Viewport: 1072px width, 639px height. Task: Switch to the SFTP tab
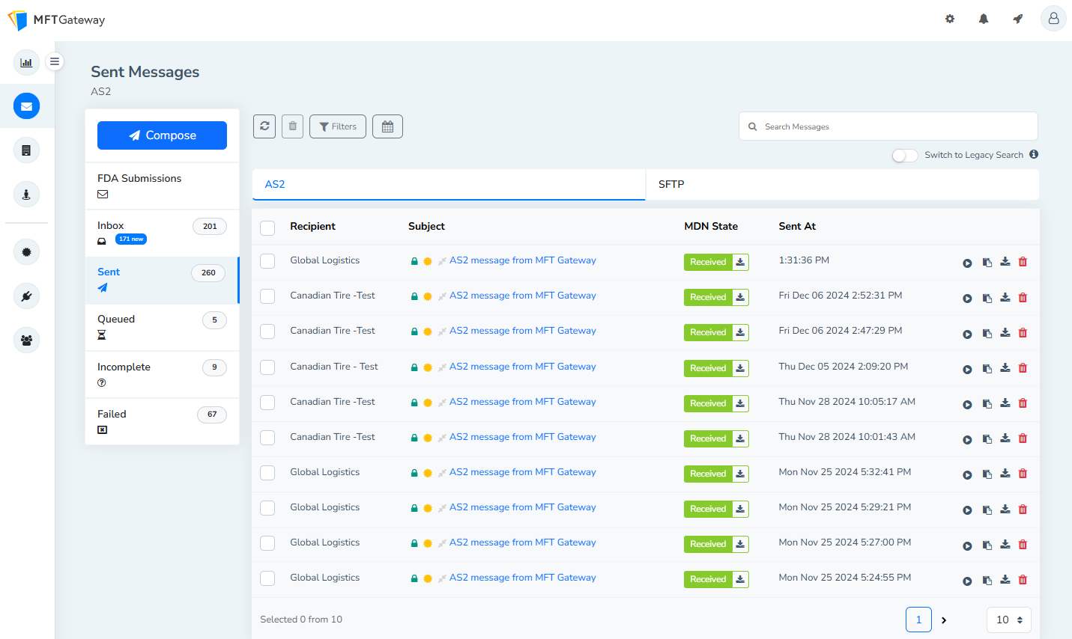842,184
